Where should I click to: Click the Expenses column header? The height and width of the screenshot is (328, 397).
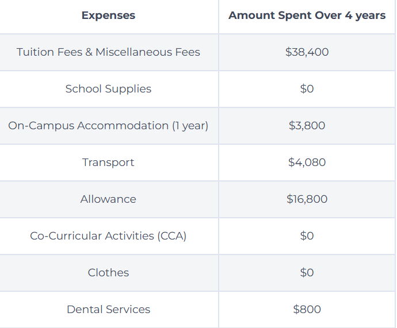(108, 16)
